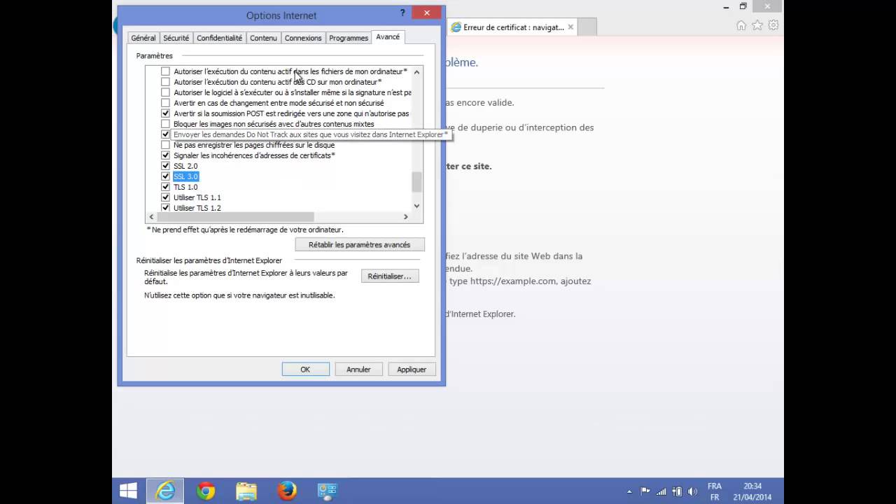Toggle Utiliser TLS 1.2 checkbox
This screenshot has height=504, width=896.
pos(166,208)
